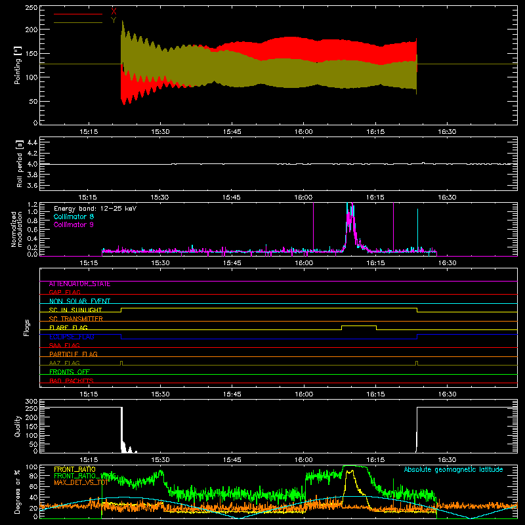
Task: Click 15:45 under the Roll period panel
Action: (232, 198)
